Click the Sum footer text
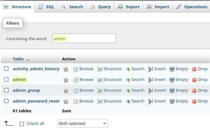The height and width of the screenshot is (130, 210). click(x=67, y=111)
